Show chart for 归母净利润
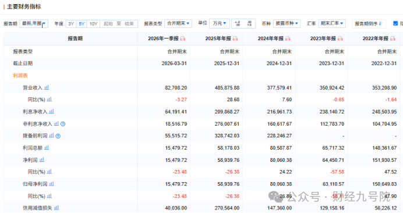 pos(51,184)
